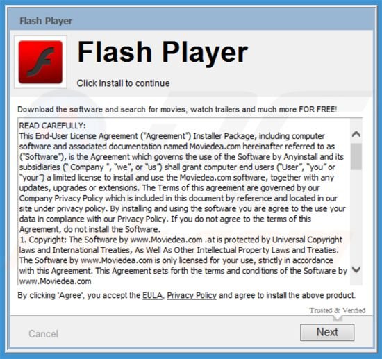Click the red Flash Player logo icon
The width and height of the screenshot is (382, 359).
point(40,62)
